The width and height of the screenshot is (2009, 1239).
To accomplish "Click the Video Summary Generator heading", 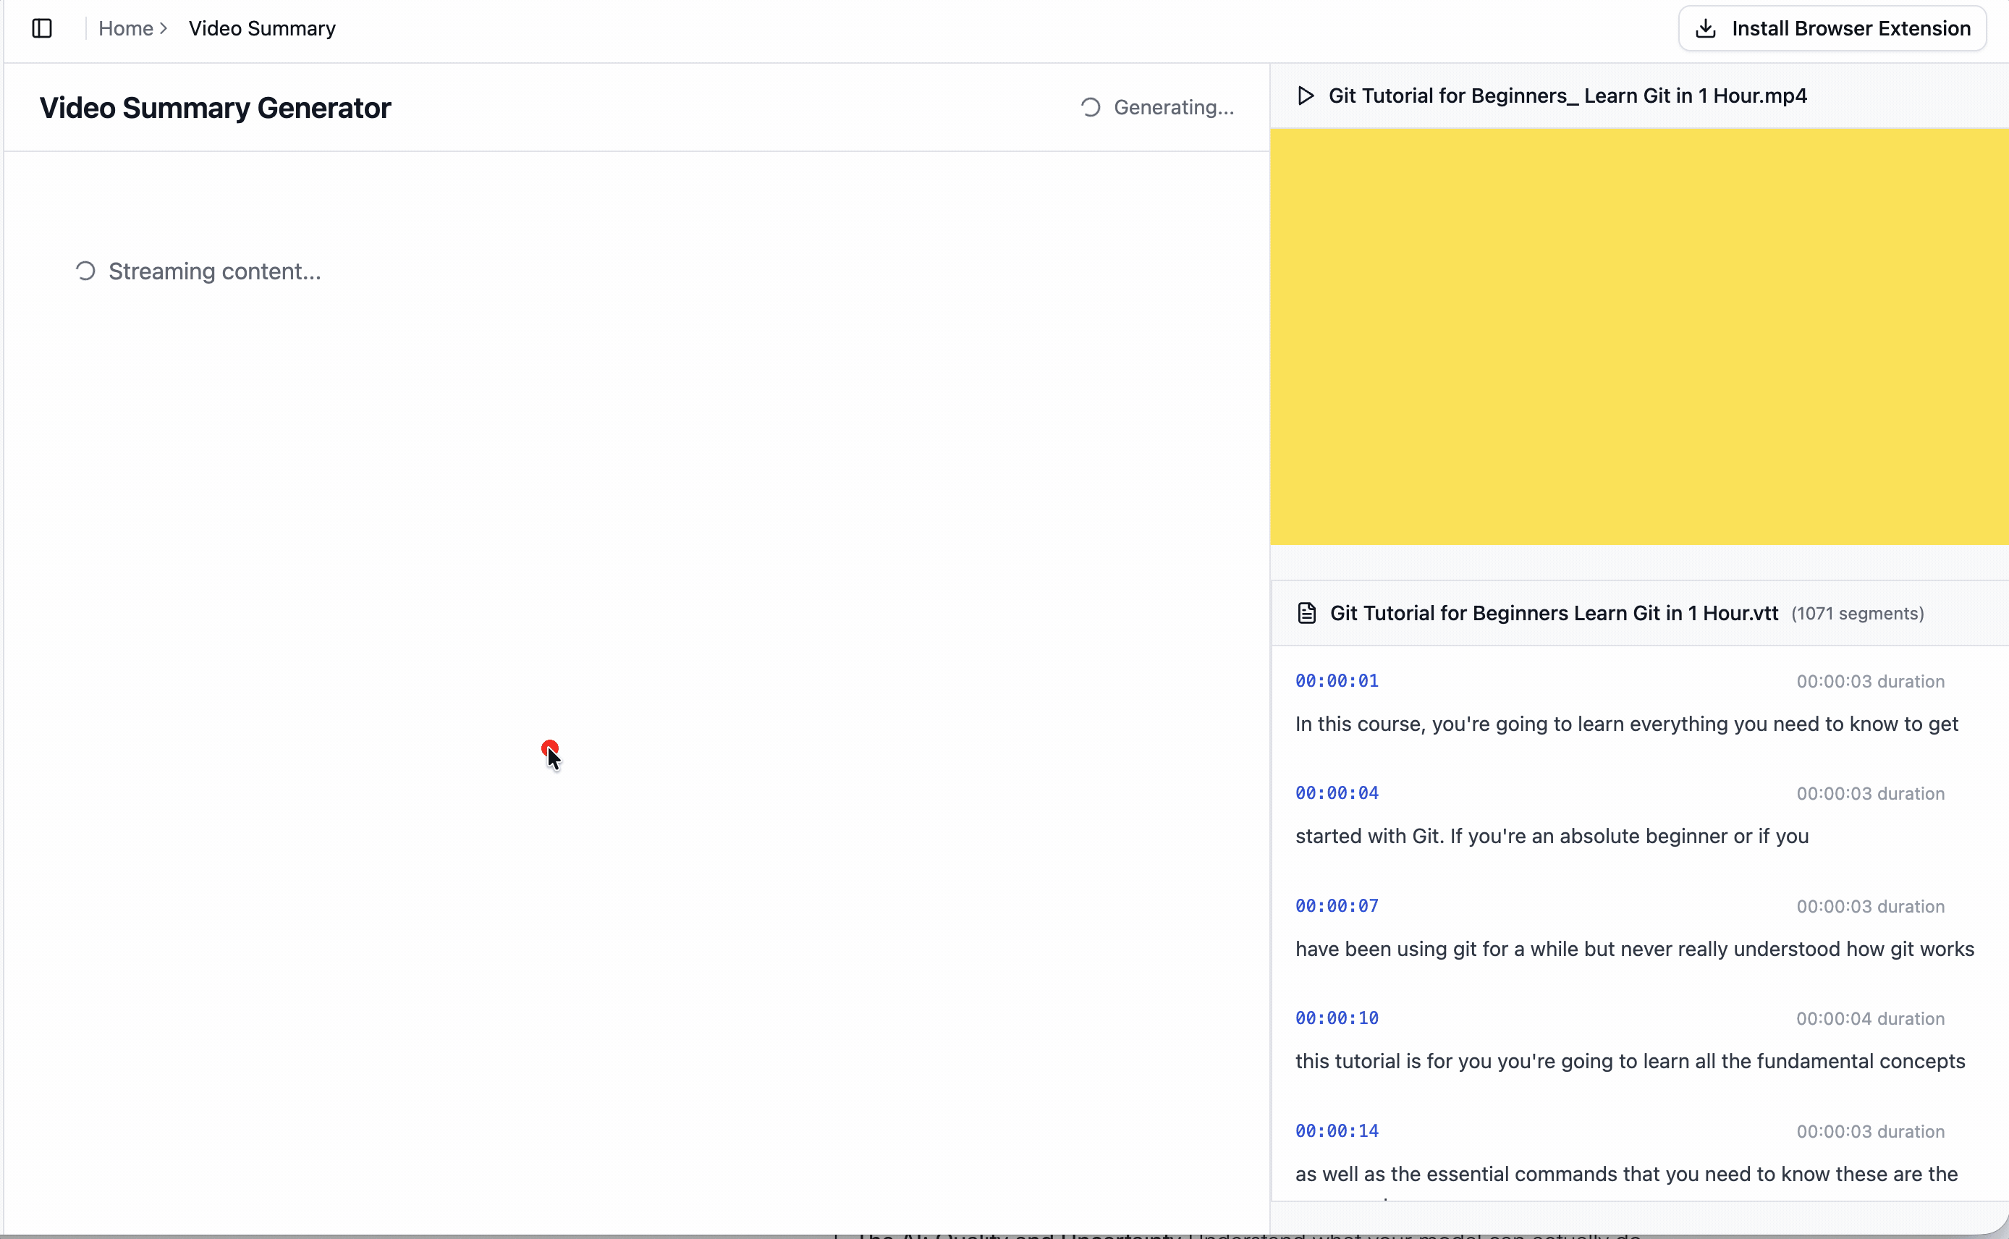I will coord(215,106).
